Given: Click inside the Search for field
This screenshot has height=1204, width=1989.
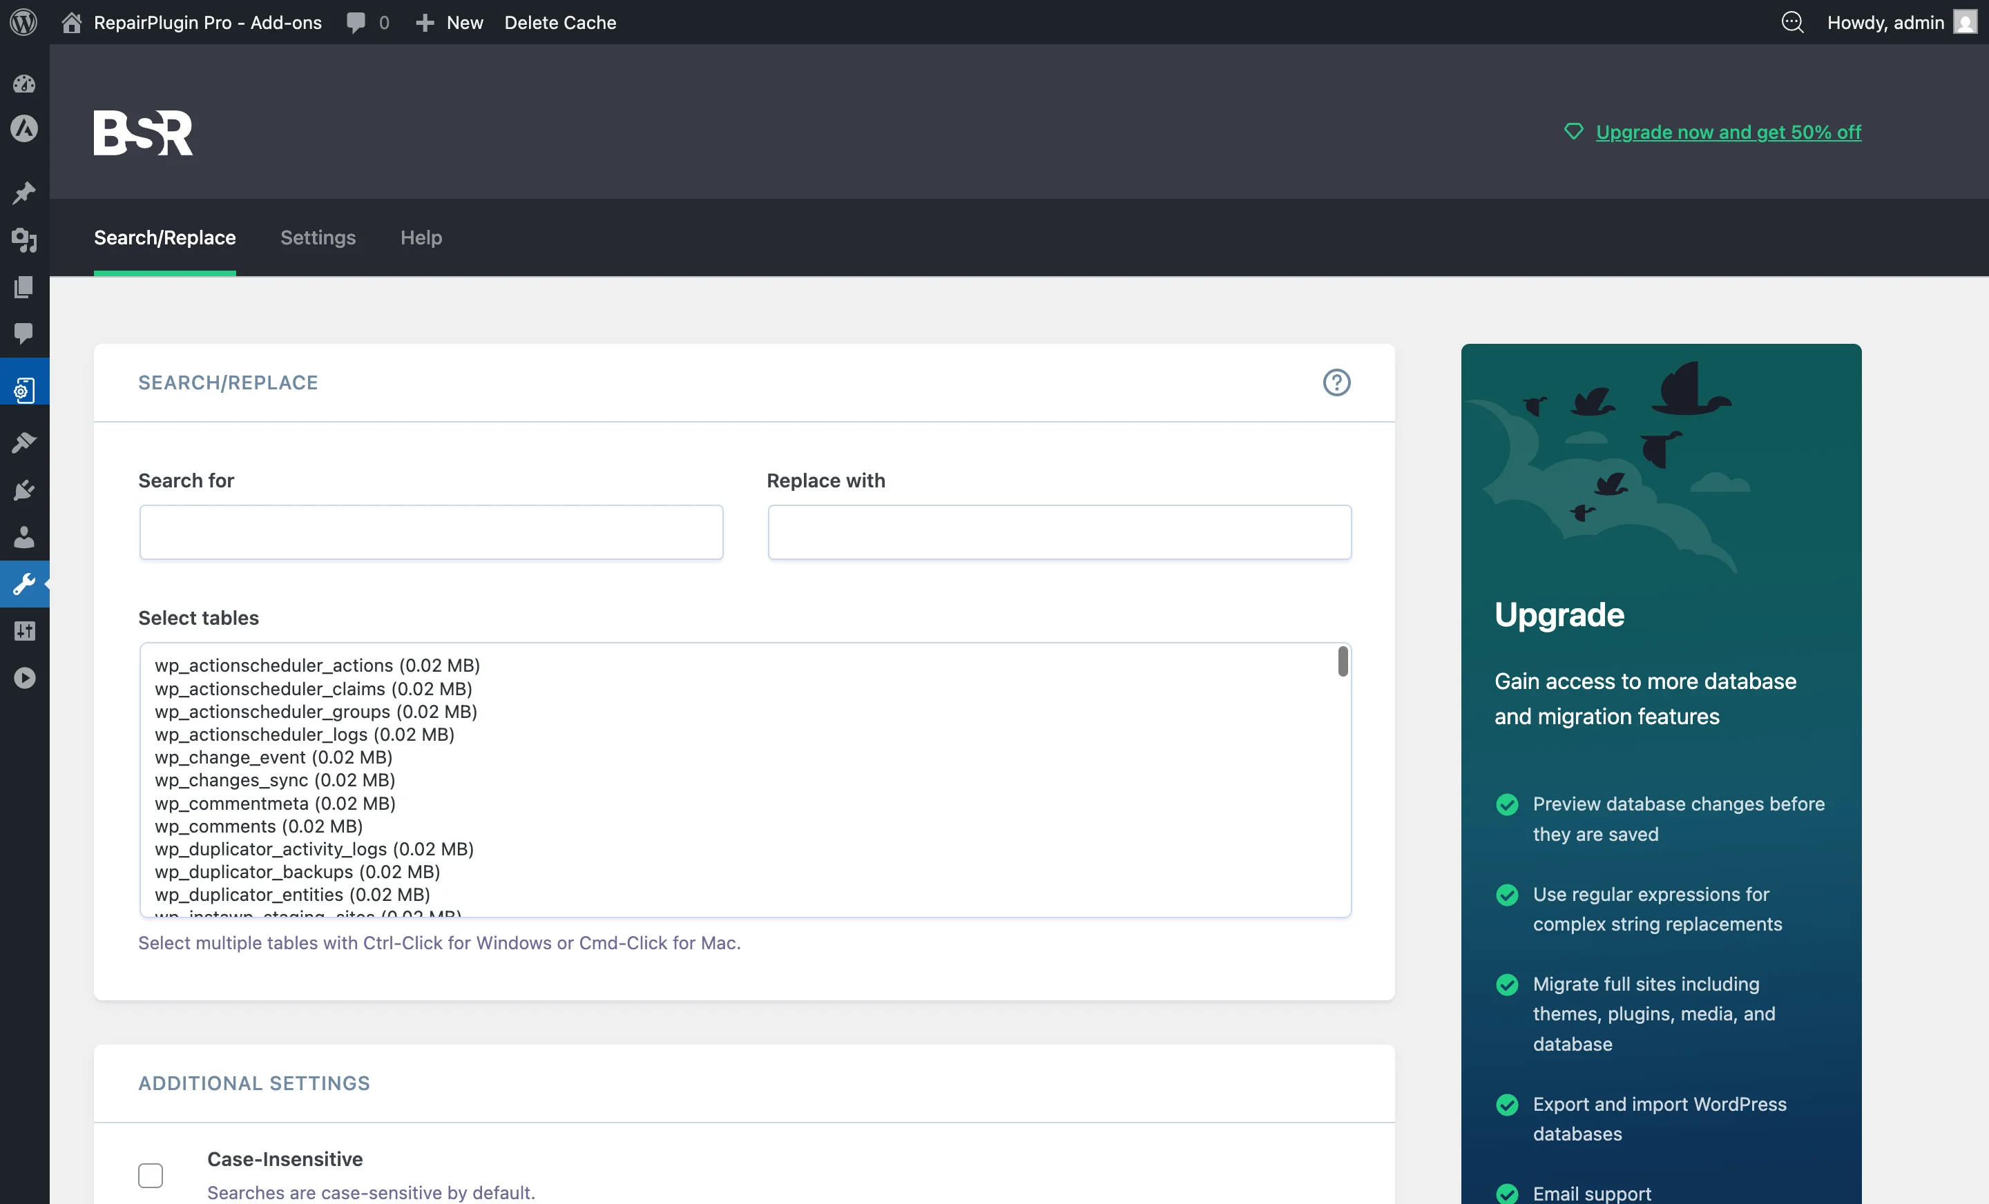Looking at the screenshot, I should click(x=430, y=532).
